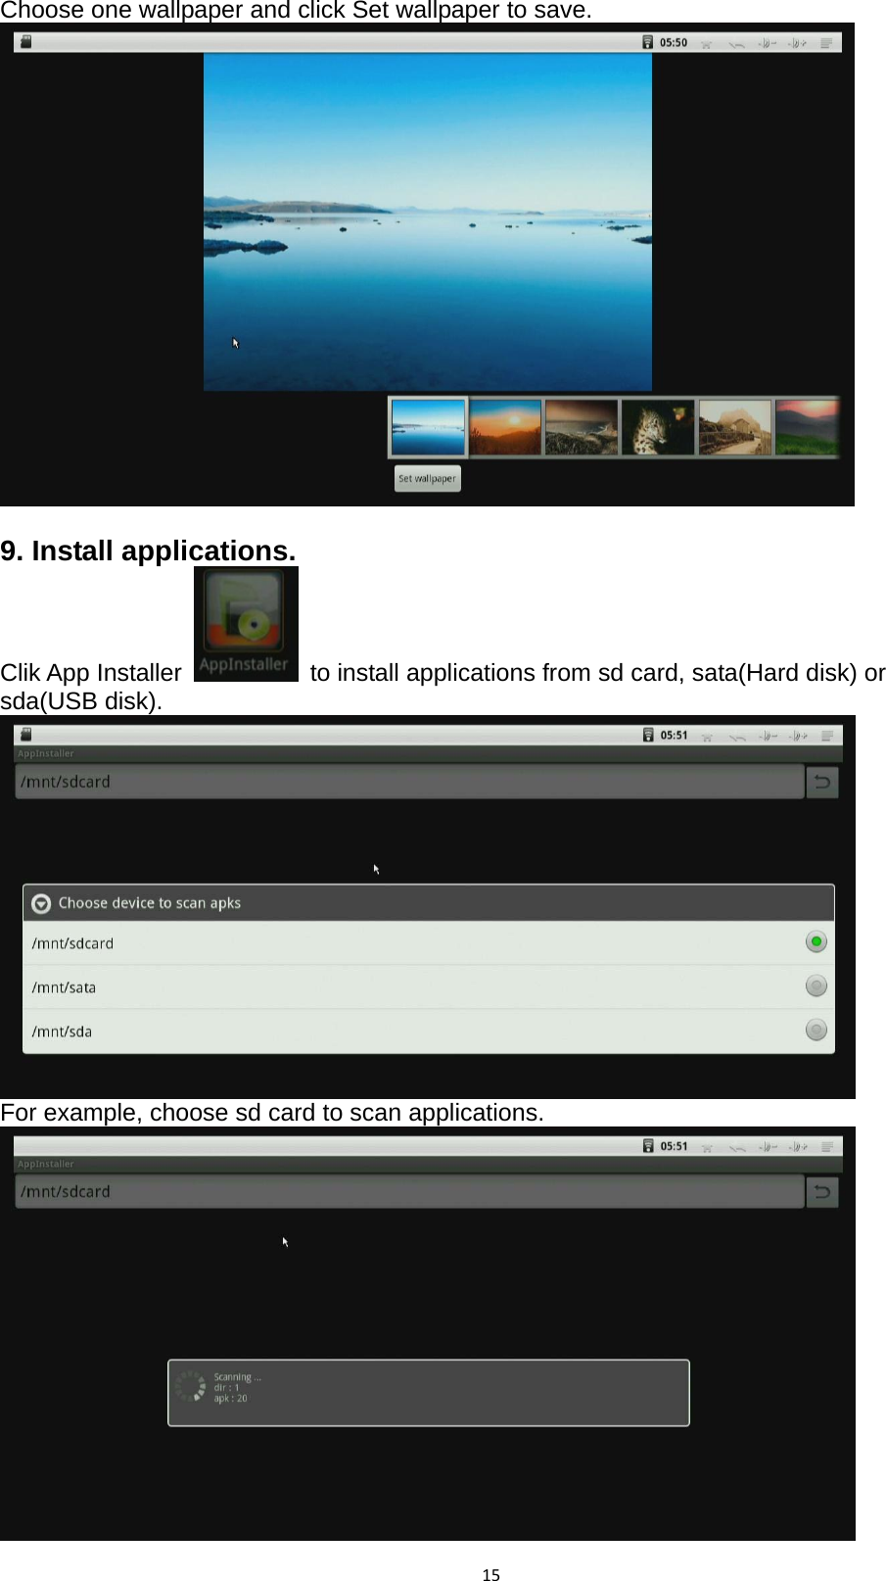Click the 05:50 clock on wallpaper screen
886x1581 pixels.
click(x=674, y=43)
